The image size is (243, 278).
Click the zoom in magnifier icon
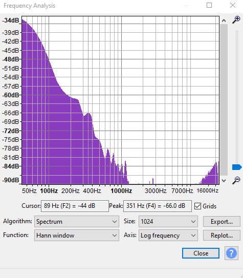click(x=236, y=19)
